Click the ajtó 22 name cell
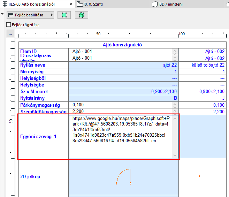This screenshot has height=197, width=229. (x=123, y=65)
